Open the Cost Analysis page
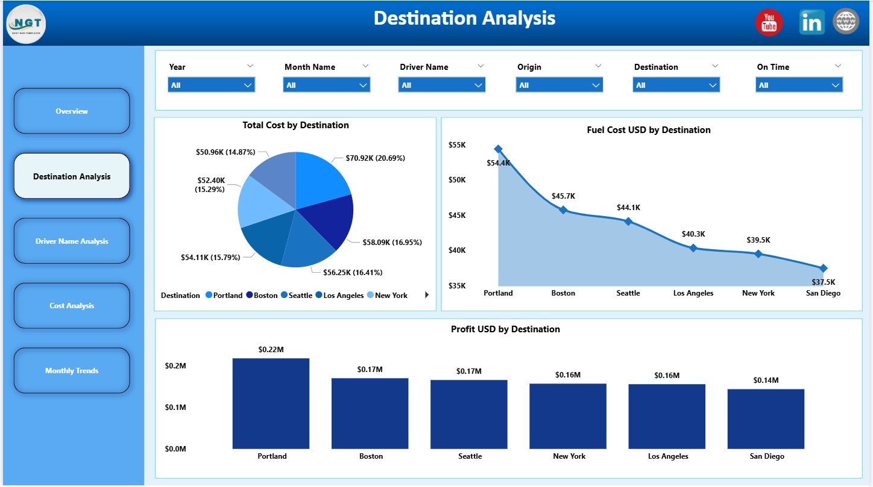This screenshot has width=873, height=487. tap(72, 305)
